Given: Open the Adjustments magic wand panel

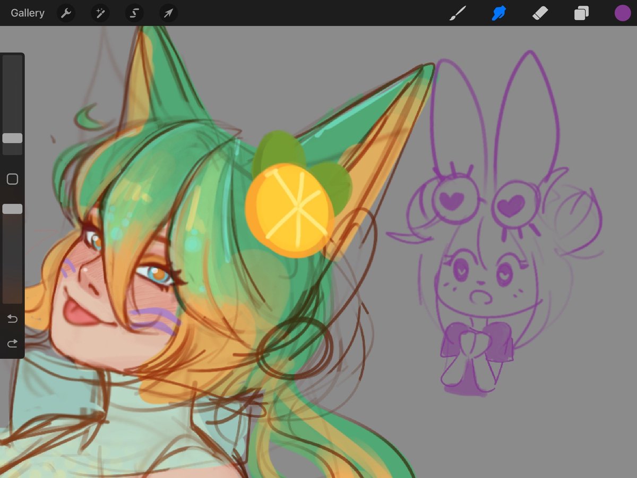Looking at the screenshot, I should 100,13.
